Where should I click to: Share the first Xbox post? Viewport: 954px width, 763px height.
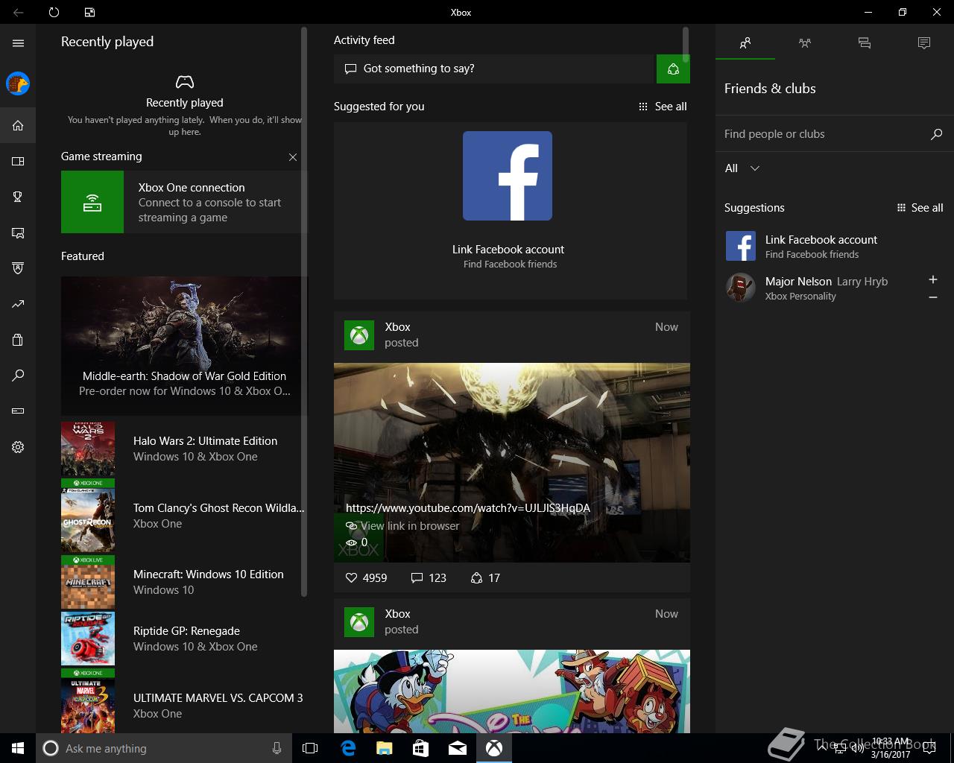[x=485, y=578]
